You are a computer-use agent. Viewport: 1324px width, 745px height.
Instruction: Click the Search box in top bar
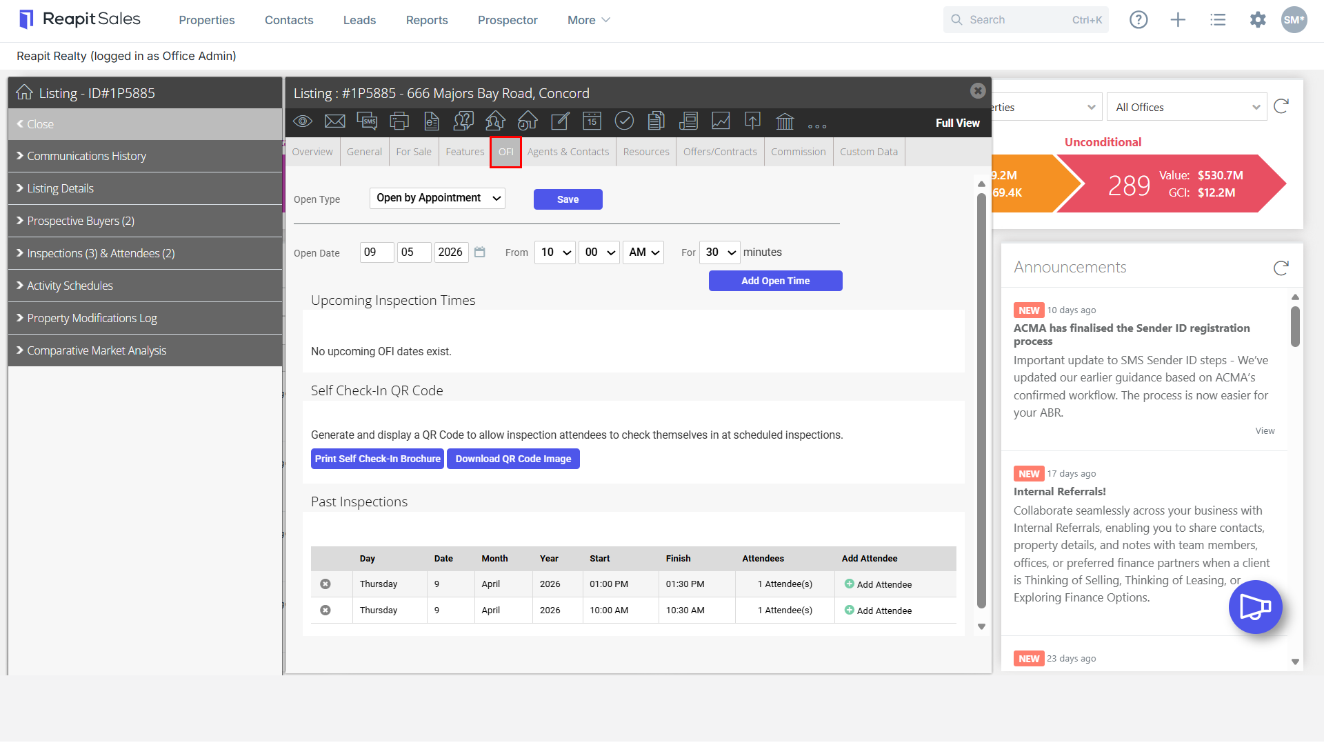pyautogui.click(x=1026, y=20)
